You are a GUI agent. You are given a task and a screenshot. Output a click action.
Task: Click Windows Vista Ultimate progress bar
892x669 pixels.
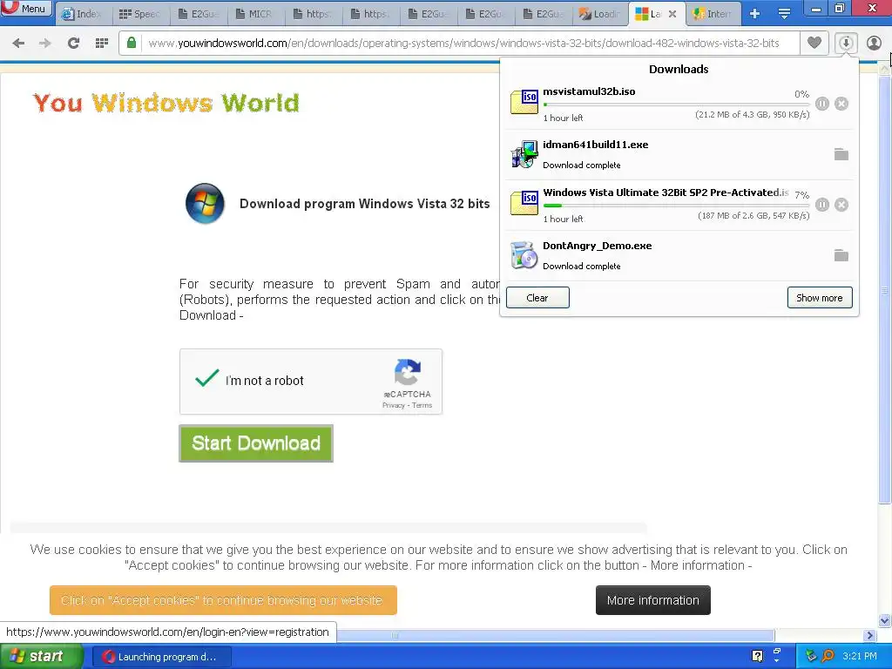pyautogui.click(x=676, y=206)
